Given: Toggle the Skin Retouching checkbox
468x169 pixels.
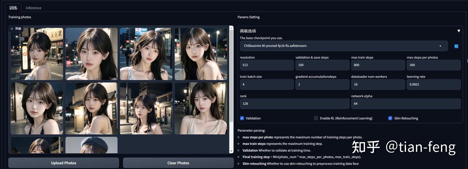Looking at the screenshot, I should [390, 118].
